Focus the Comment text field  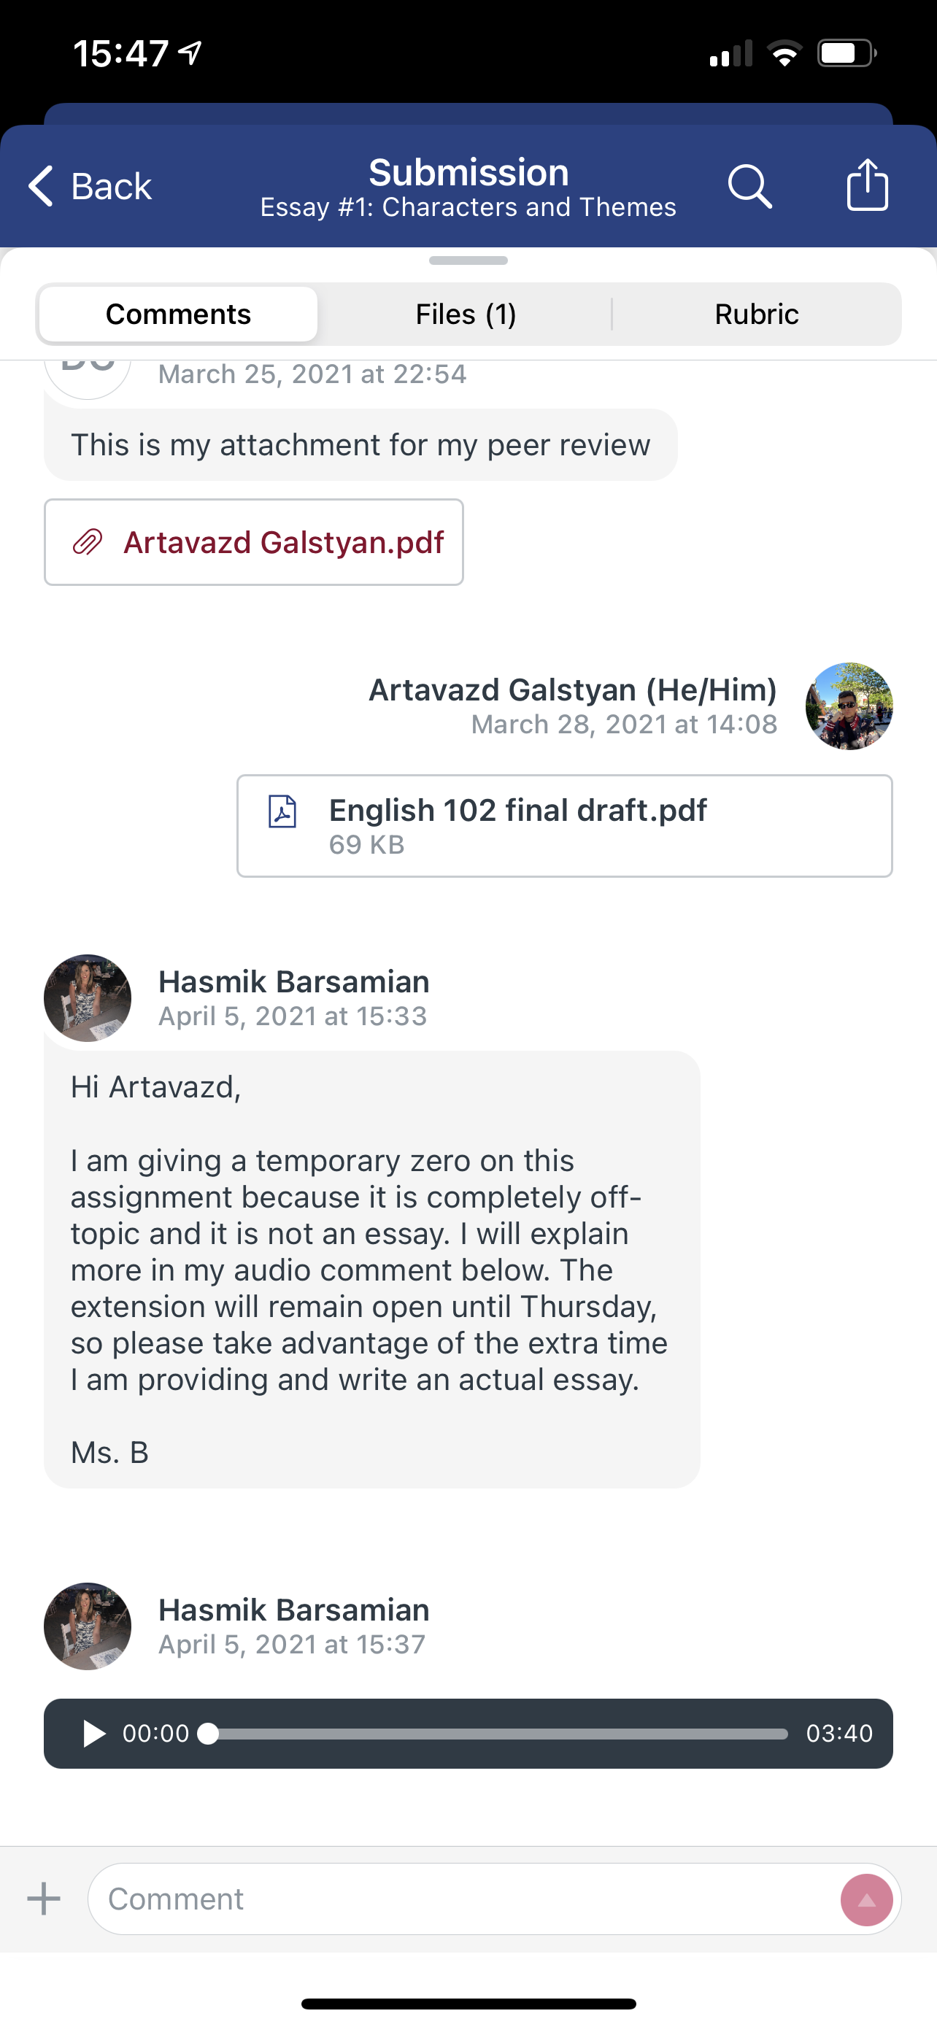coord(464,1899)
